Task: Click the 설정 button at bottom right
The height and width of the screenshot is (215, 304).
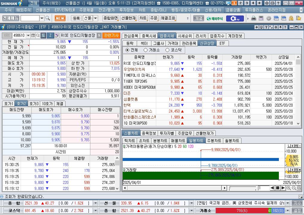Action: (297, 211)
